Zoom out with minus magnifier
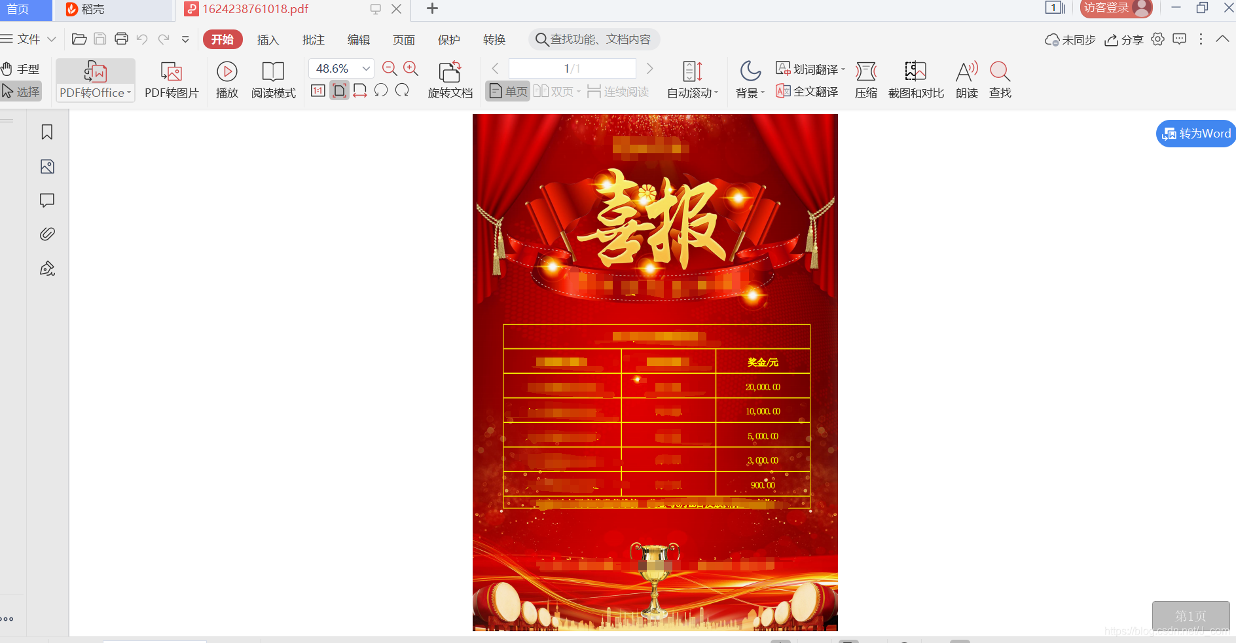 click(390, 68)
